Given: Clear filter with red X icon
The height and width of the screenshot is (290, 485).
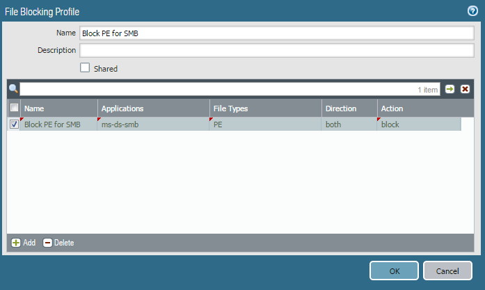Looking at the screenshot, I should pyautogui.click(x=465, y=89).
